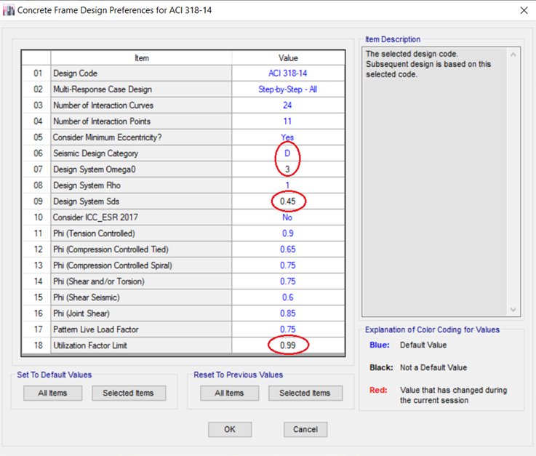Edit the Utilization Factor Limit value 0.99

(x=288, y=345)
